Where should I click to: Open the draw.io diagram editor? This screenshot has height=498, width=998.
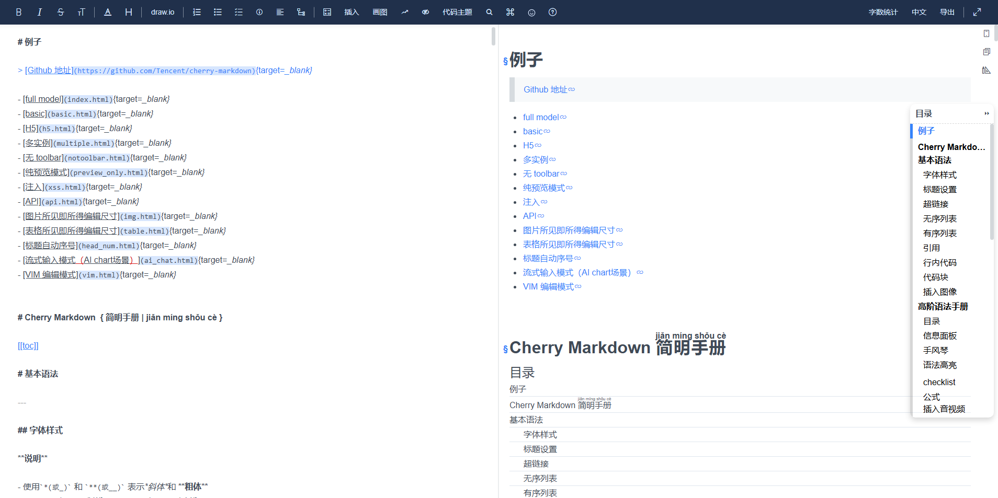(x=163, y=12)
